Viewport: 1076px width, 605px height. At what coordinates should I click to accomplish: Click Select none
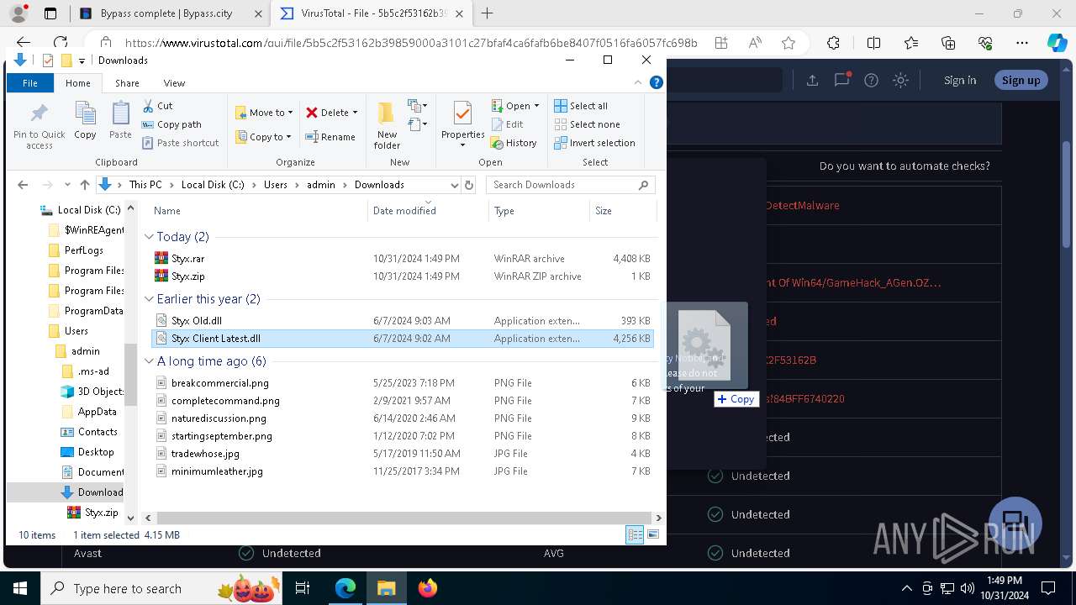(587, 124)
